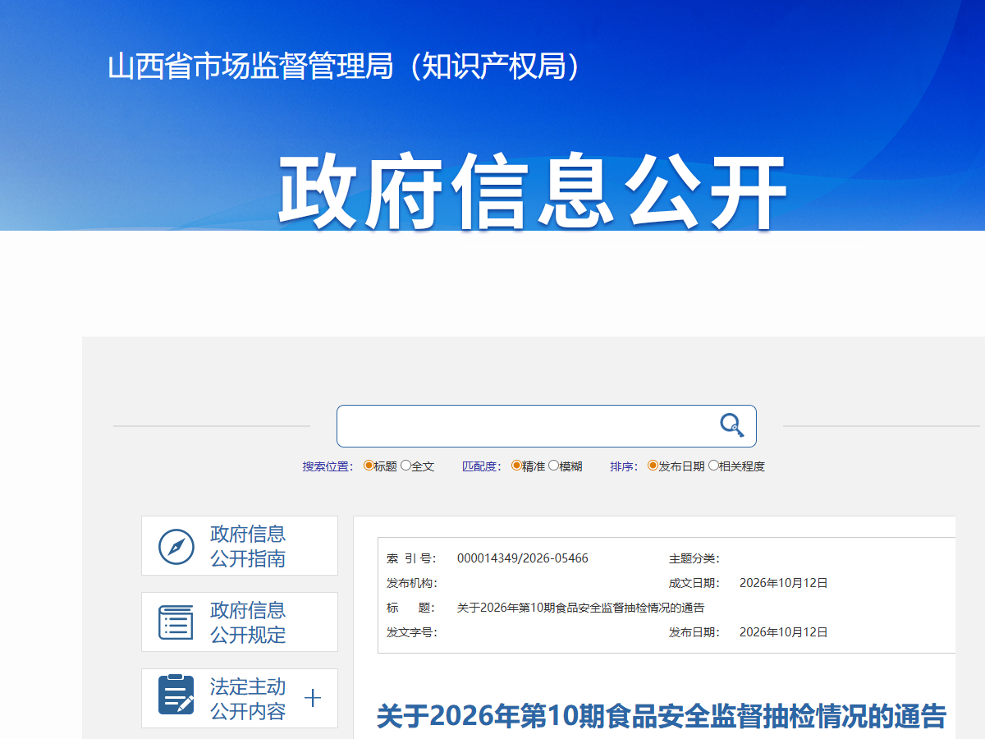This screenshot has width=985, height=739.
Task: Open 政府信息公开指南 menu item
Action: (240, 546)
